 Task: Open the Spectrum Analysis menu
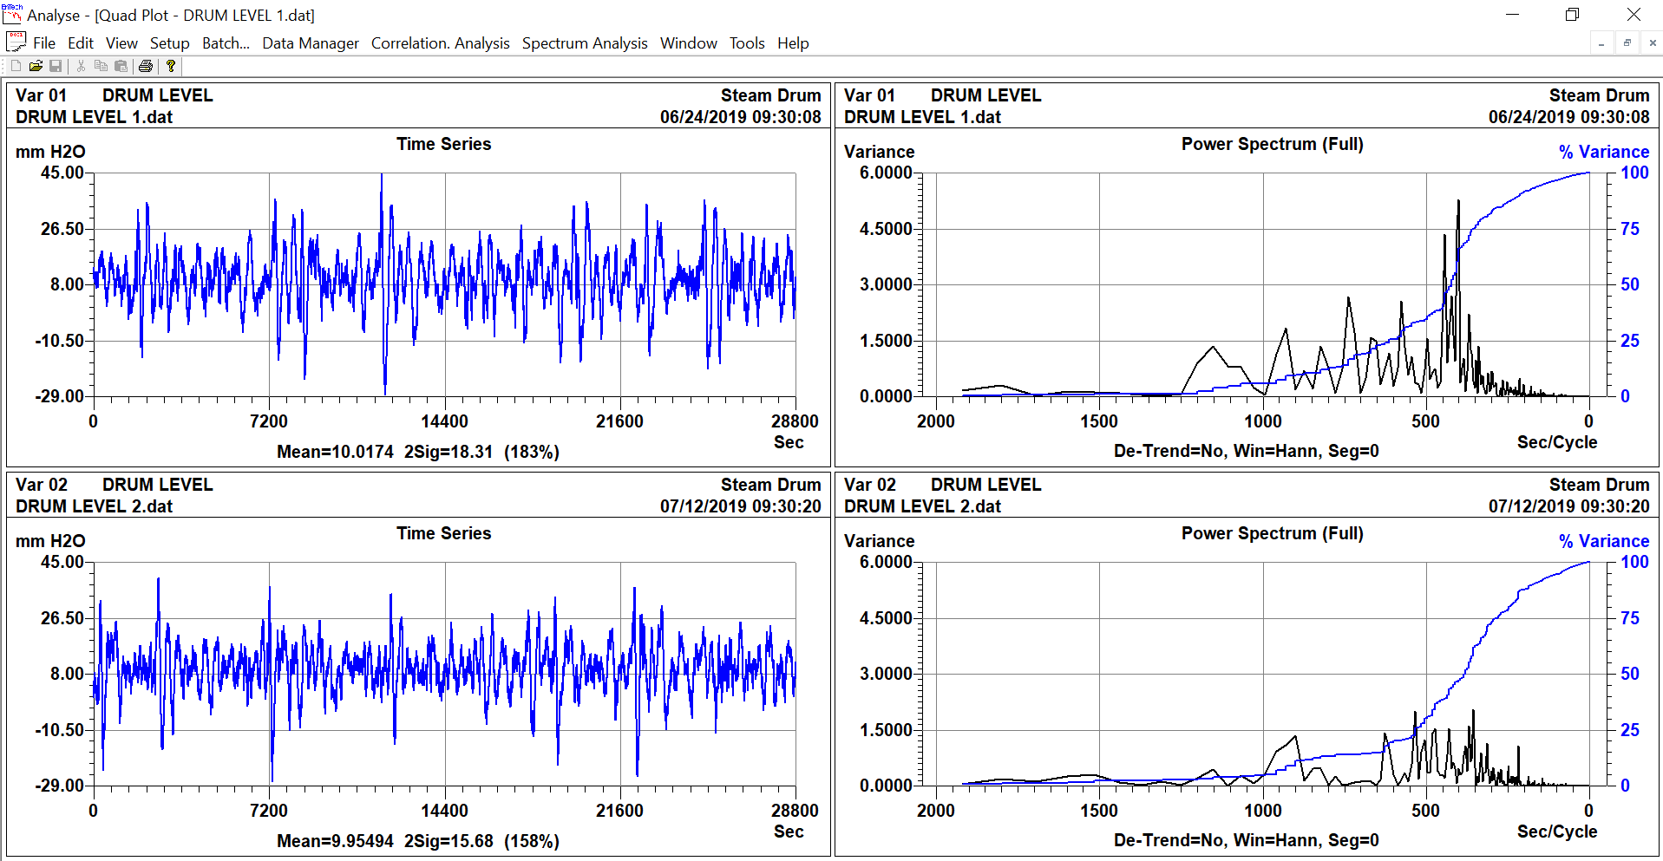click(585, 43)
